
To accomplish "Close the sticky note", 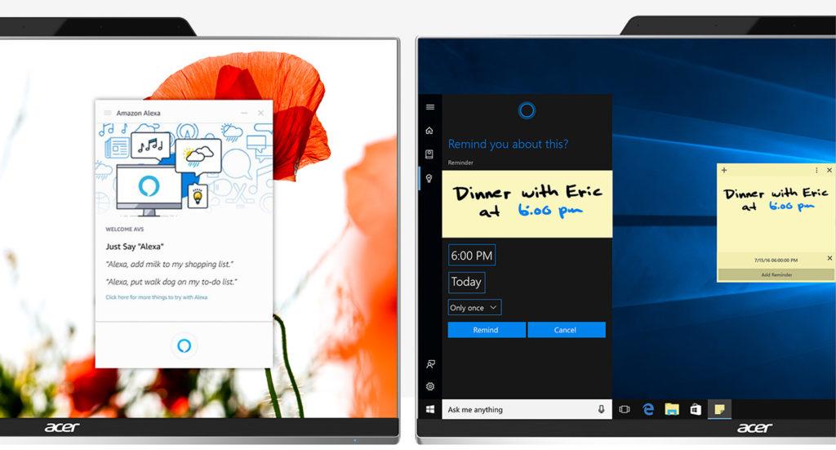I will [829, 170].
